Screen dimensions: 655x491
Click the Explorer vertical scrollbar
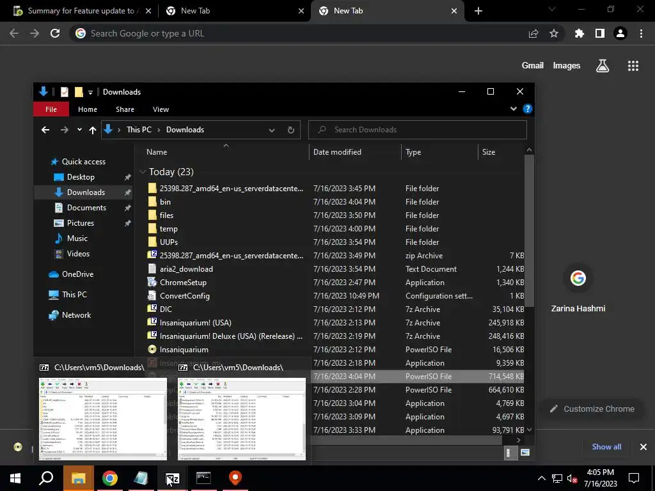529,230
